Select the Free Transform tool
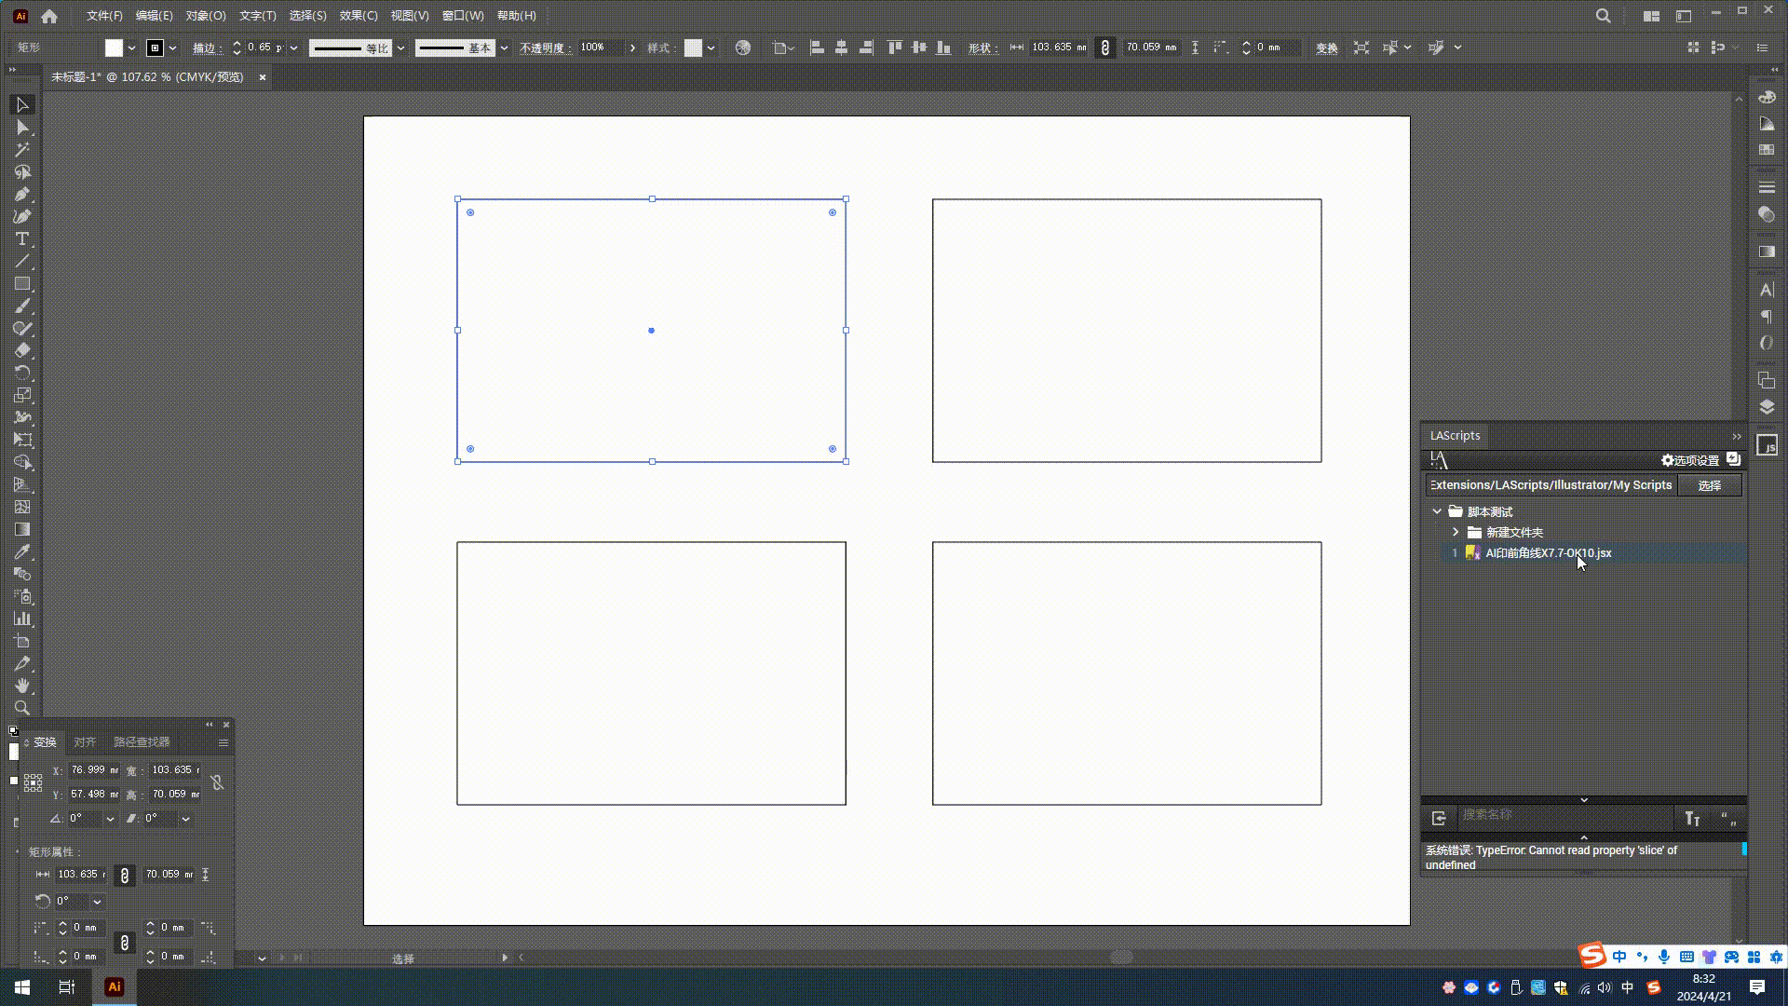Viewport: 1788px width, 1006px height. pos(22,440)
